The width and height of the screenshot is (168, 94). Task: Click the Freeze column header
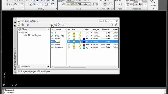[74, 30]
